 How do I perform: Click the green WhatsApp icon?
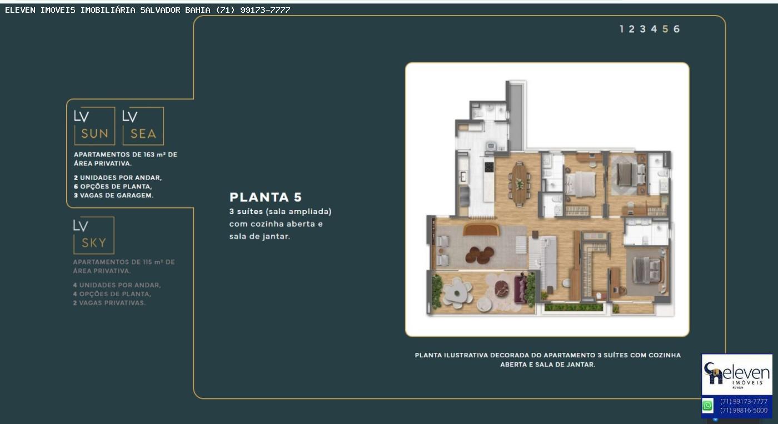(707, 406)
